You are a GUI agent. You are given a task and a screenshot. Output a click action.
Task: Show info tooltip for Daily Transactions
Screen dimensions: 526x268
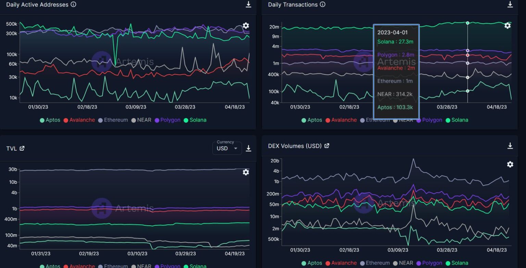click(x=323, y=4)
